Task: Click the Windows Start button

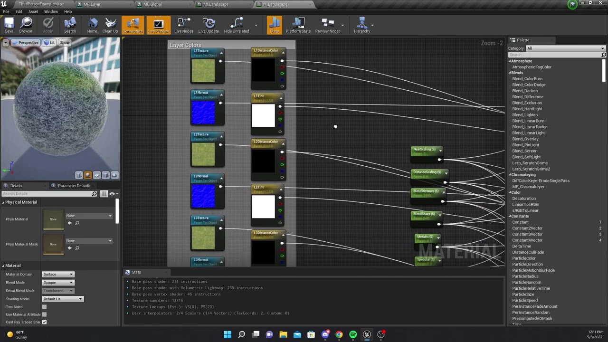Action: pyautogui.click(x=228, y=334)
